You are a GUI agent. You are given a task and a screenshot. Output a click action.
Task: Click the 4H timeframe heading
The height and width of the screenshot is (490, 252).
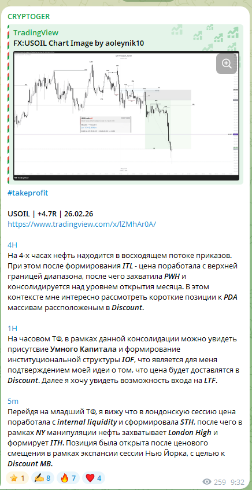pyautogui.click(x=12, y=245)
